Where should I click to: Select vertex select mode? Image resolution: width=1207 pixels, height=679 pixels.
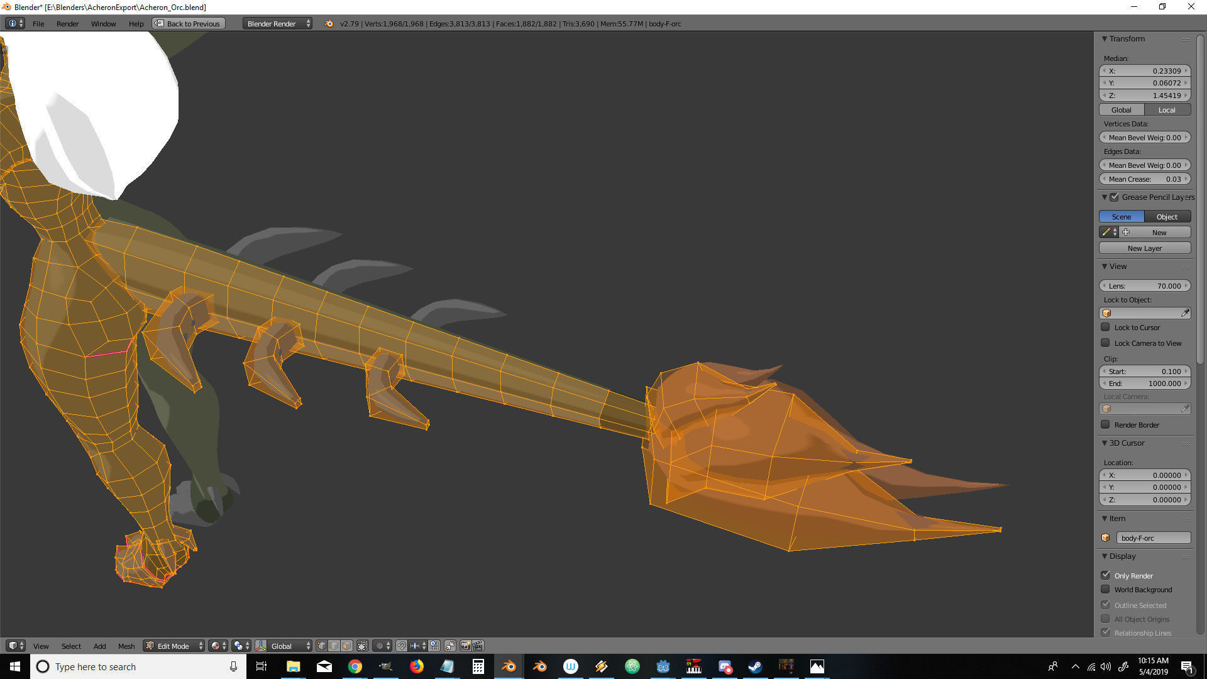point(322,646)
